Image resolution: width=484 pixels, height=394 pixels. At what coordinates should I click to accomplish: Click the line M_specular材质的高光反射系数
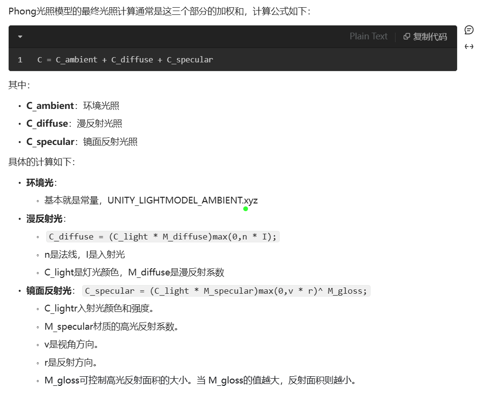(112, 326)
